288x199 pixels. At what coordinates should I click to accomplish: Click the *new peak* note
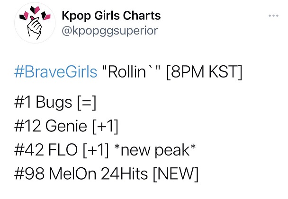pos(155,151)
